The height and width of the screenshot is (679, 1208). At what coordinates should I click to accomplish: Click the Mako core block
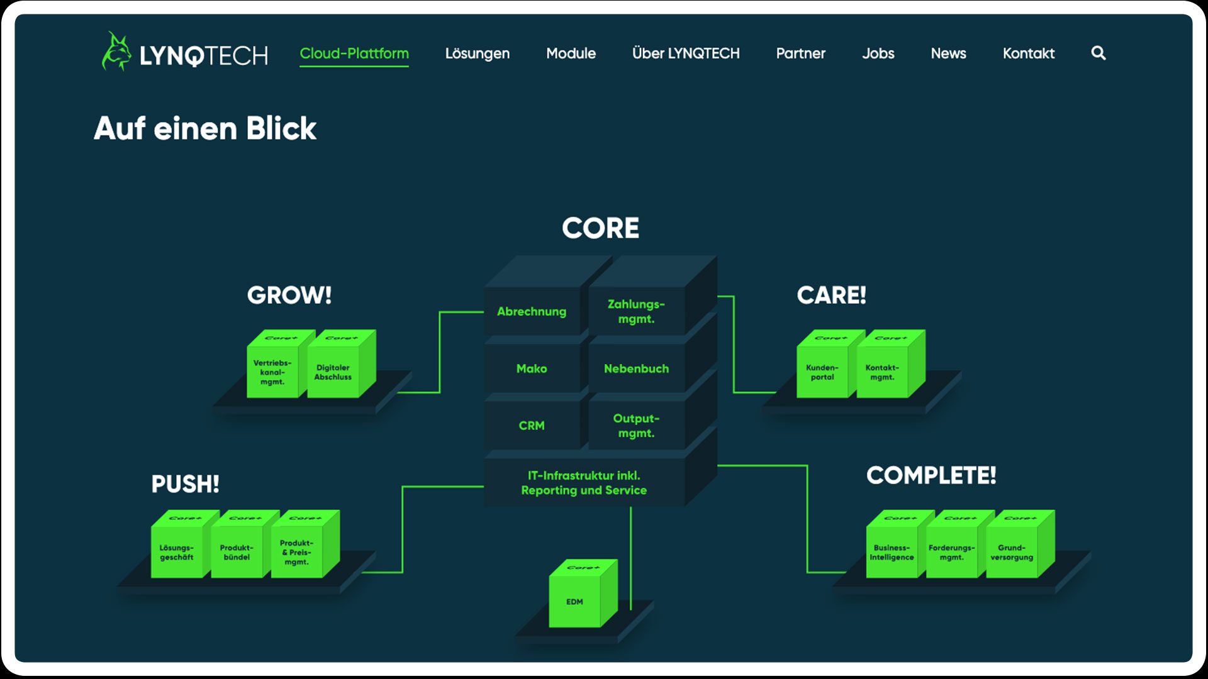[532, 369]
